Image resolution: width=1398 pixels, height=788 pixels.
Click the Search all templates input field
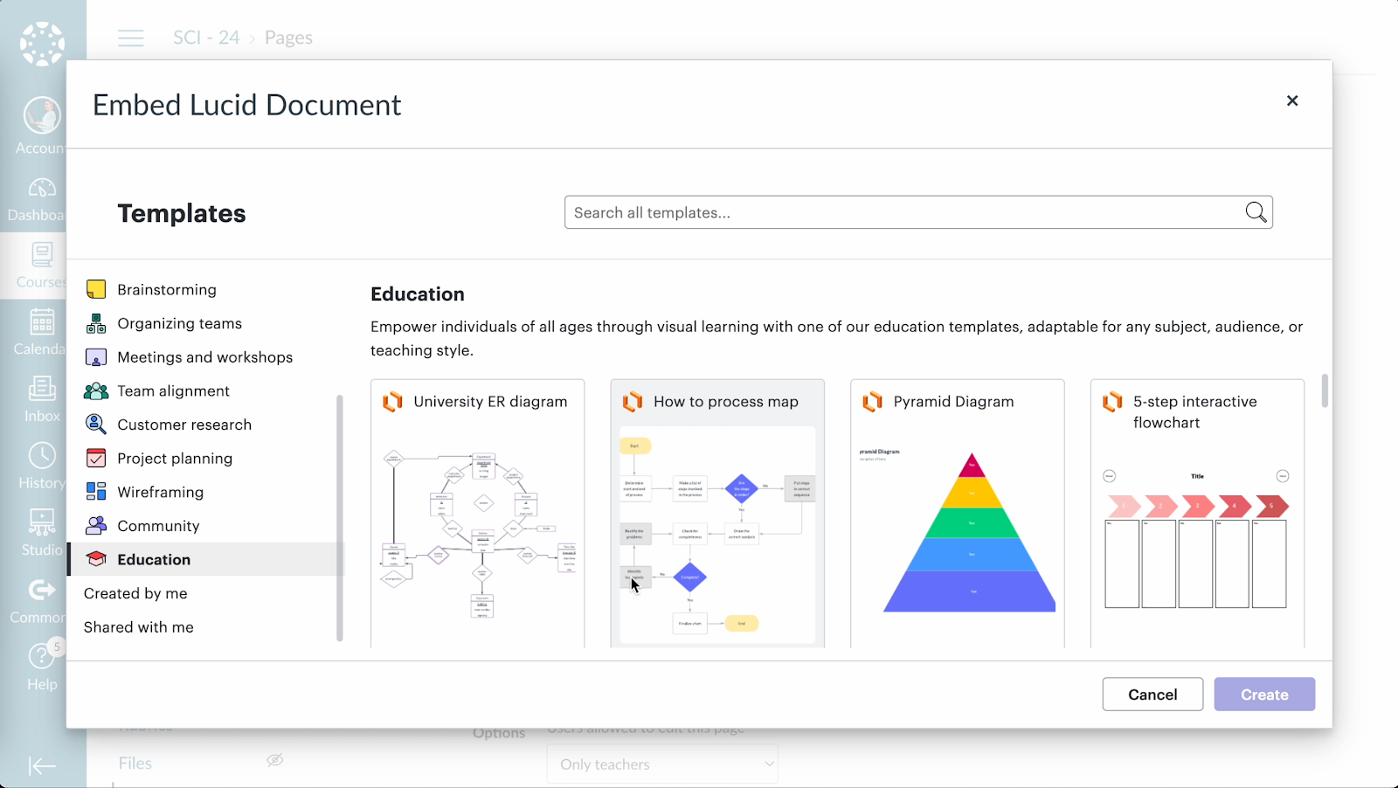918,212
